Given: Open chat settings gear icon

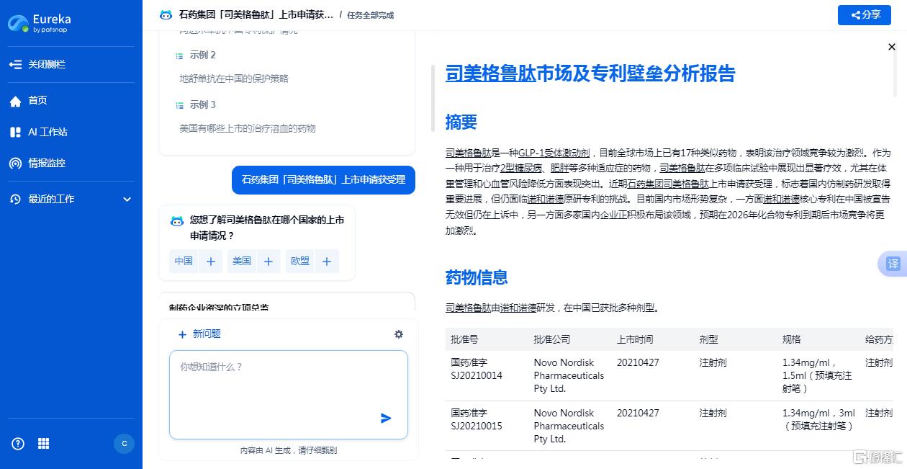Looking at the screenshot, I should click(x=399, y=334).
